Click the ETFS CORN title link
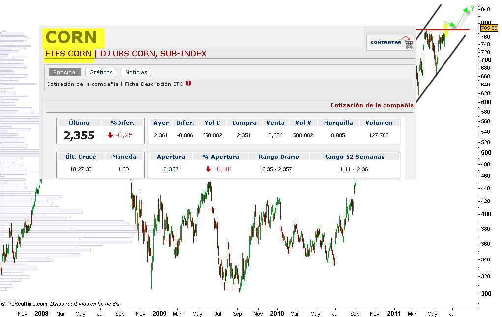502x317 pixels. point(68,54)
